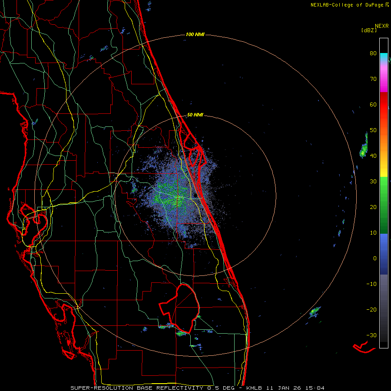This screenshot has width=391, height=391.
Task: Click the green echo cell offshore to the southeast
Action: click(x=314, y=312)
